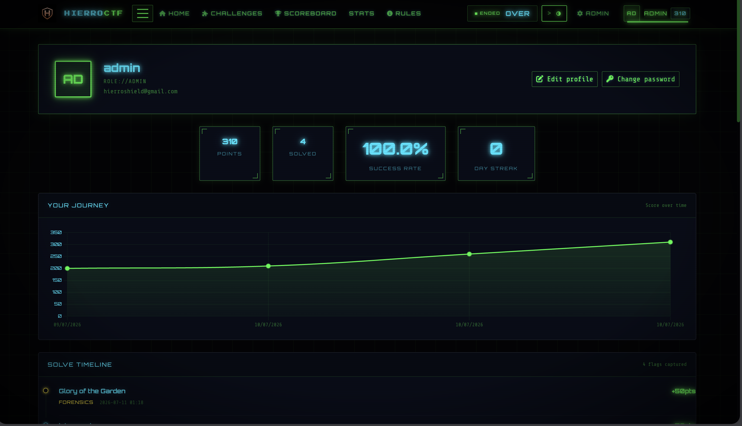742x426 pixels.
Task: Click the Edit profile button
Action: pos(564,79)
